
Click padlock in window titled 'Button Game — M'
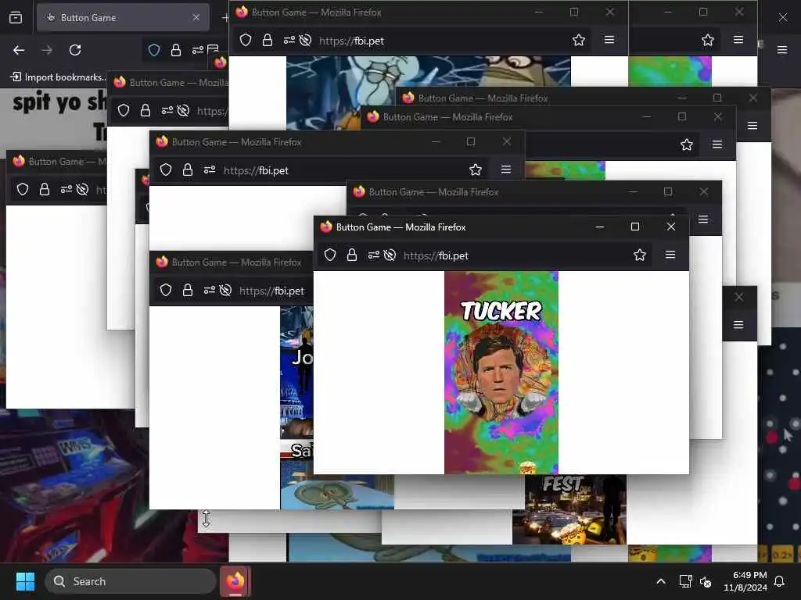point(45,190)
